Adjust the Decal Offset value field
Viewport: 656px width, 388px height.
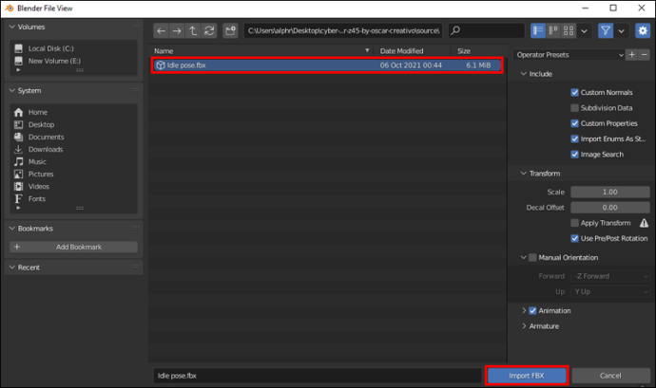coord(610,208)
